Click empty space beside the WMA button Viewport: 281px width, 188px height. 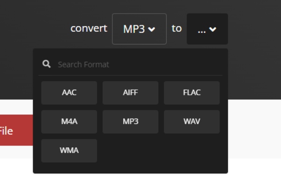pyautogui.click(x=159, y=151)
